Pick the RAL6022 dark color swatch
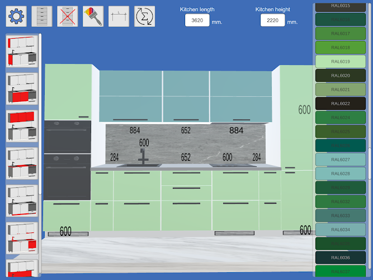 pos(341,104)
